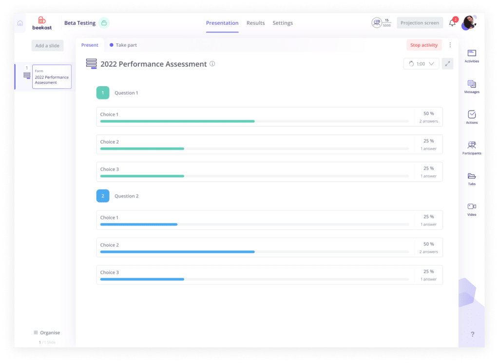Image resolution: width=499 pixels, height=363 pixels.
Task: Click the Organise link
Action: coord(50,332)
